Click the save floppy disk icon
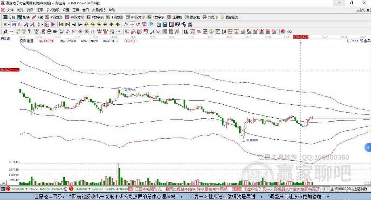The width and height of the screenshot is (371, 200). 178,25
